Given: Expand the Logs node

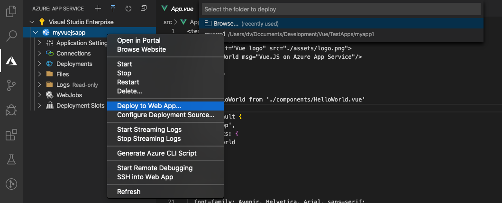Looking at the screenshot, I should tap(39, 84).
